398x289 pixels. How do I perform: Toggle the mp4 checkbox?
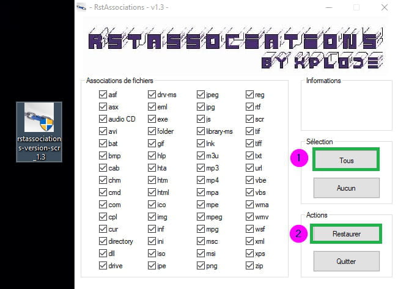201,180
